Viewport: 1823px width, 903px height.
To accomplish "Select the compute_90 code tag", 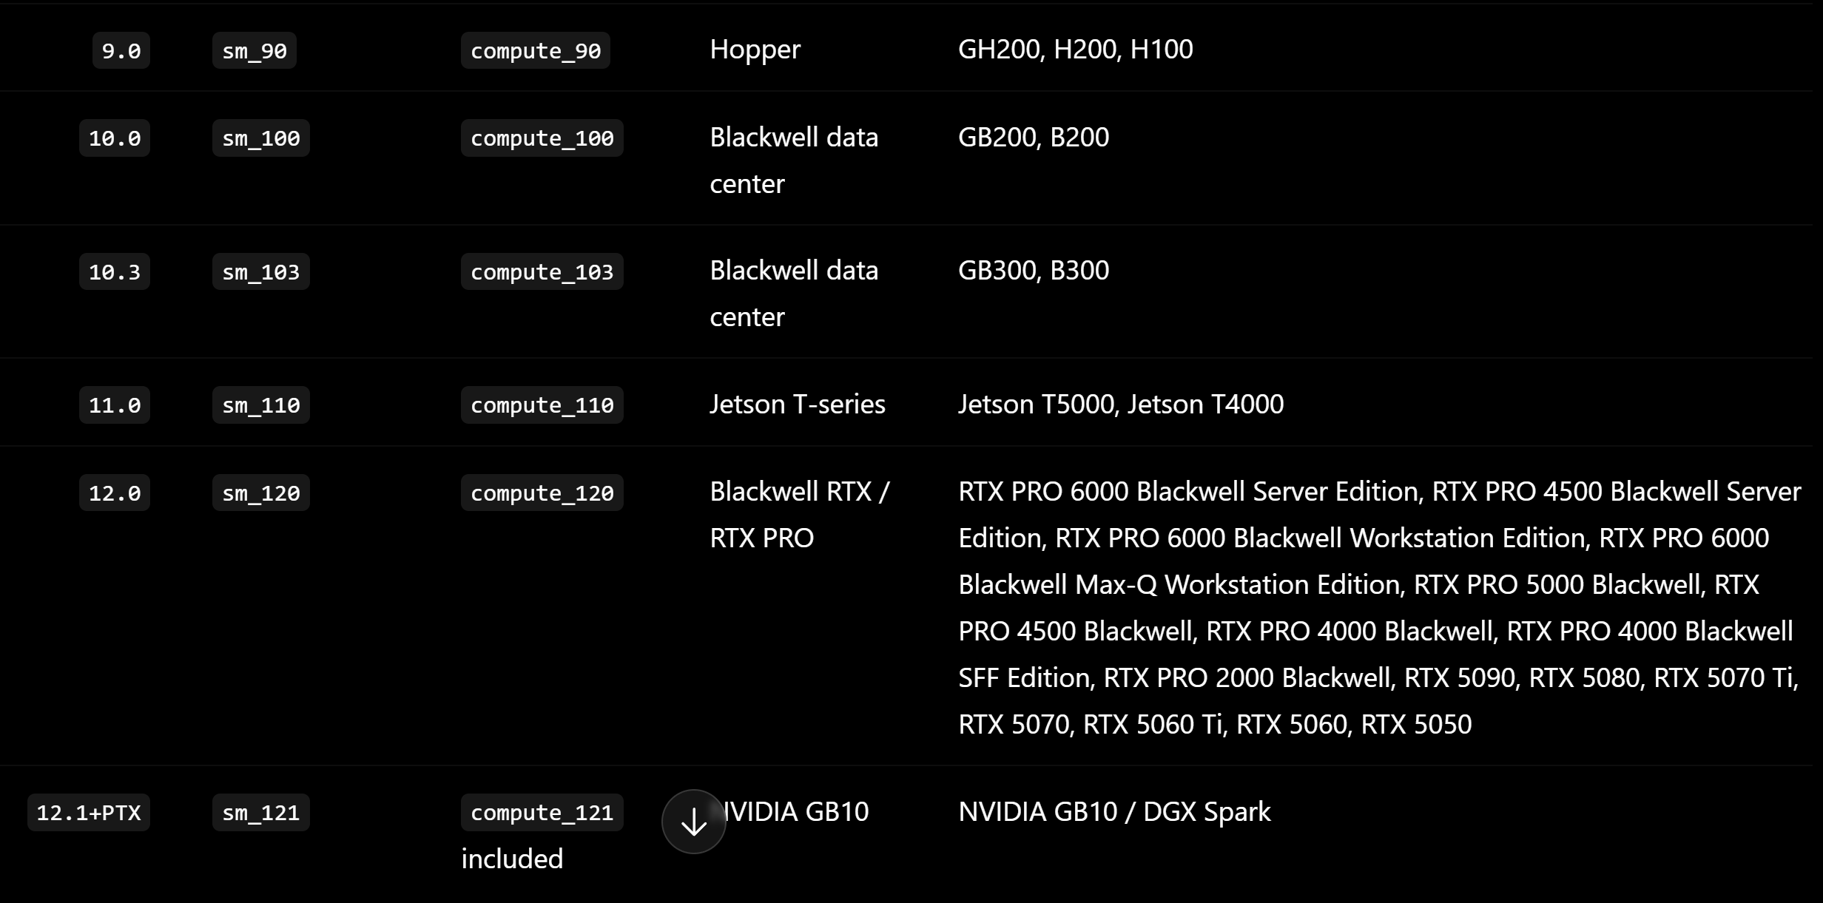I will (x=536, y=50).
